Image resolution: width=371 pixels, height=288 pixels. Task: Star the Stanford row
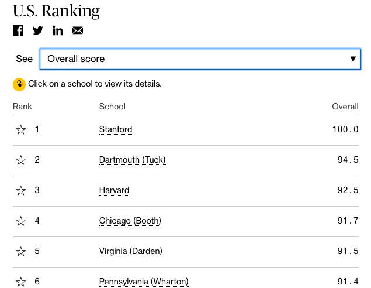21,130
